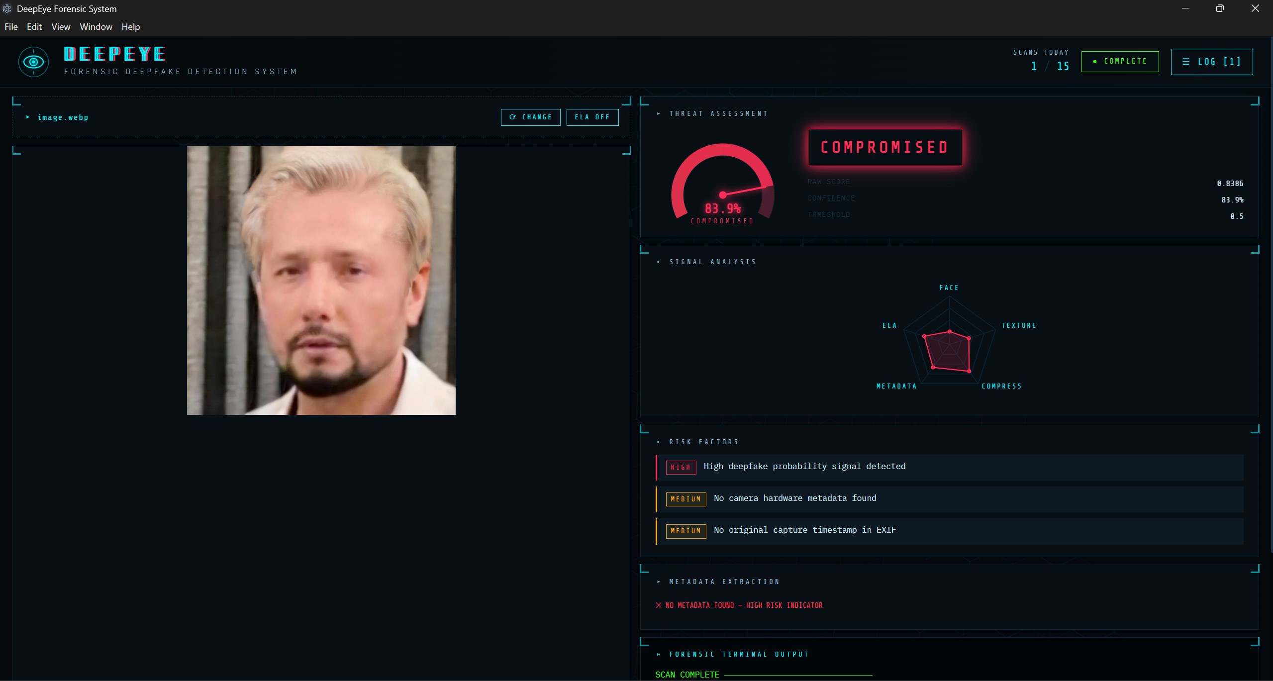The width and height of the screenshot is (1273, 681).
Task: Expand the Metadata Extraction section arrow
Action: (659, 582)
